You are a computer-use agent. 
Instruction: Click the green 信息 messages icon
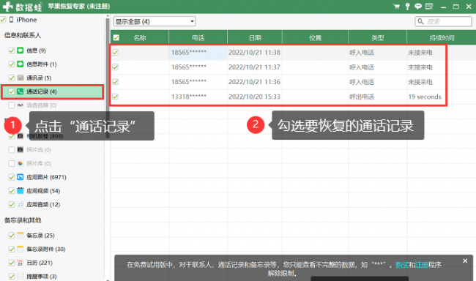21,50
